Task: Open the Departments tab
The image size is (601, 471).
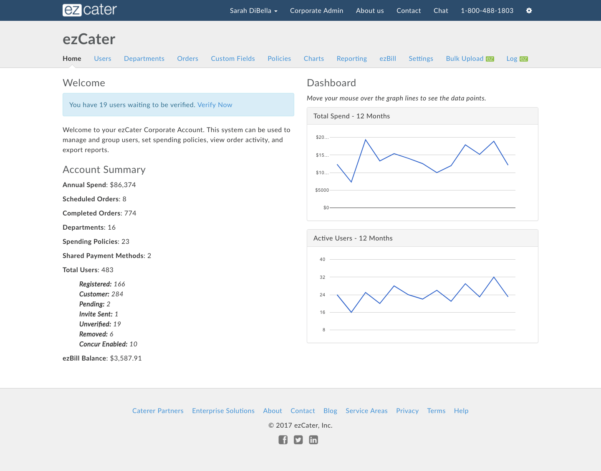Action: click(x=144, y=59)
